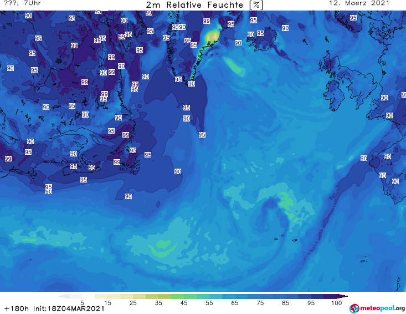Click Ireland's outline on the map

click(334, 95)
